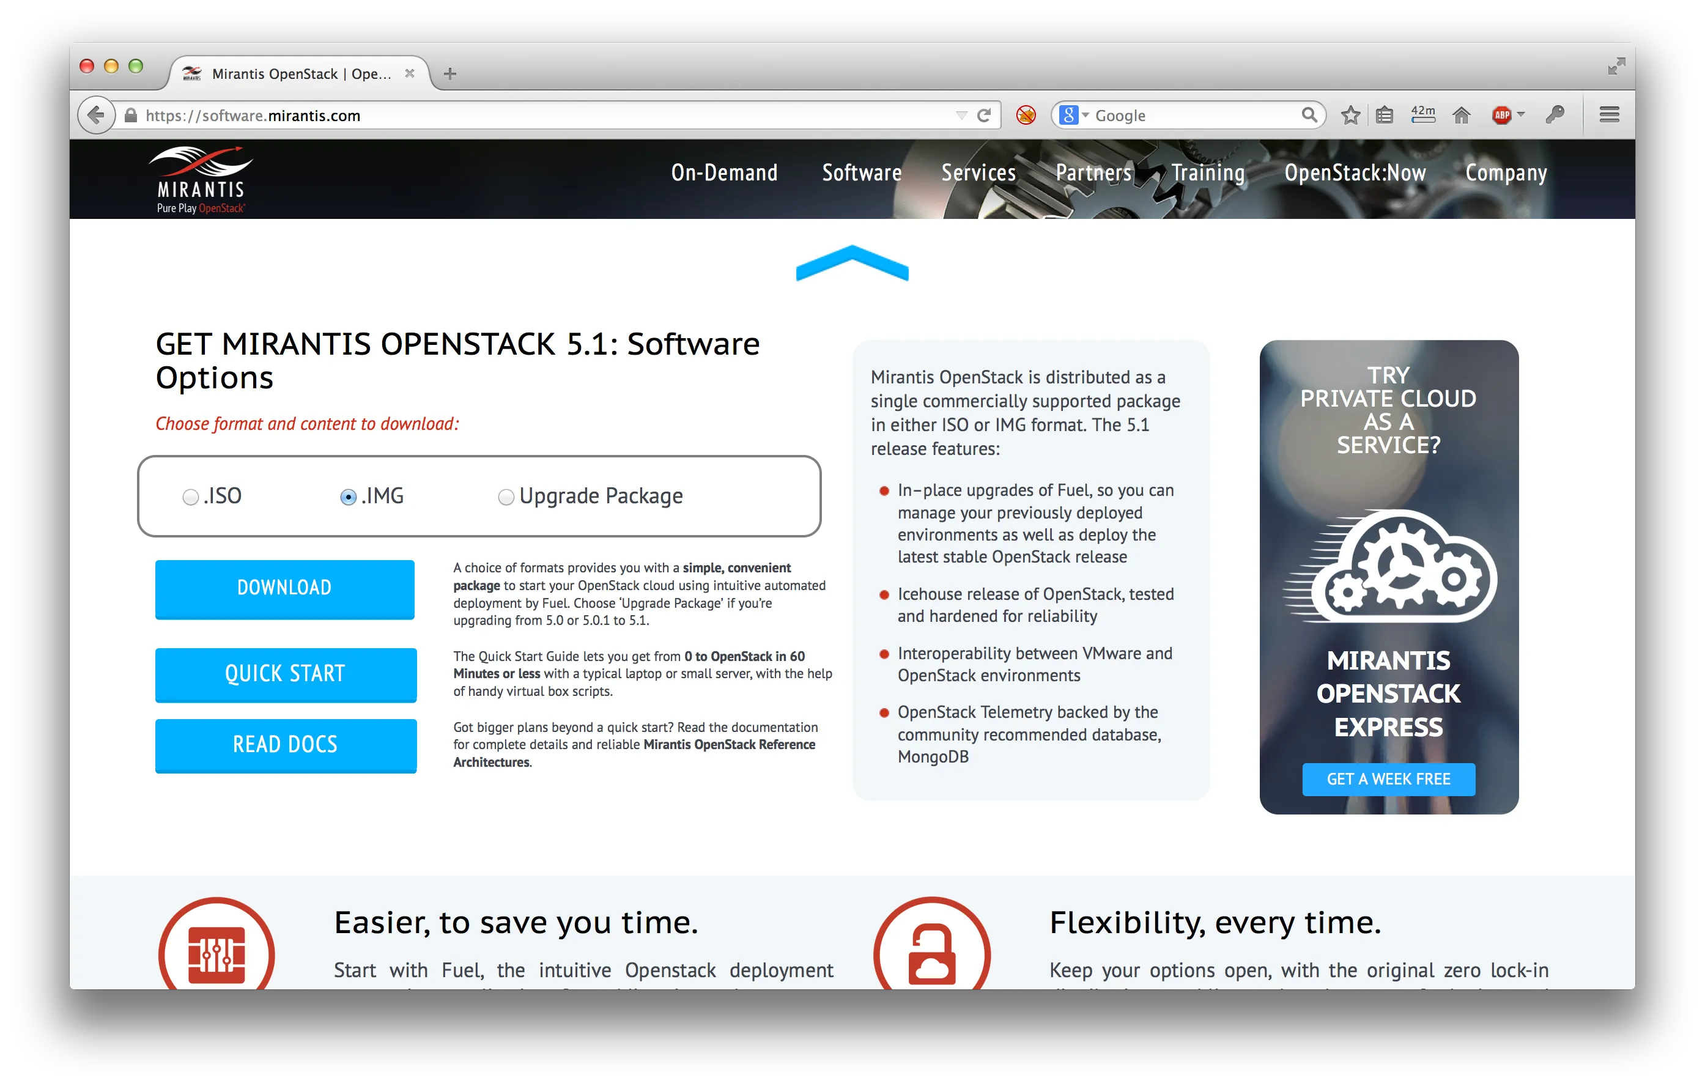Click the macOS green zoom window button
This screenshot has width=1705, height=1086.
[x=135, y=66]
